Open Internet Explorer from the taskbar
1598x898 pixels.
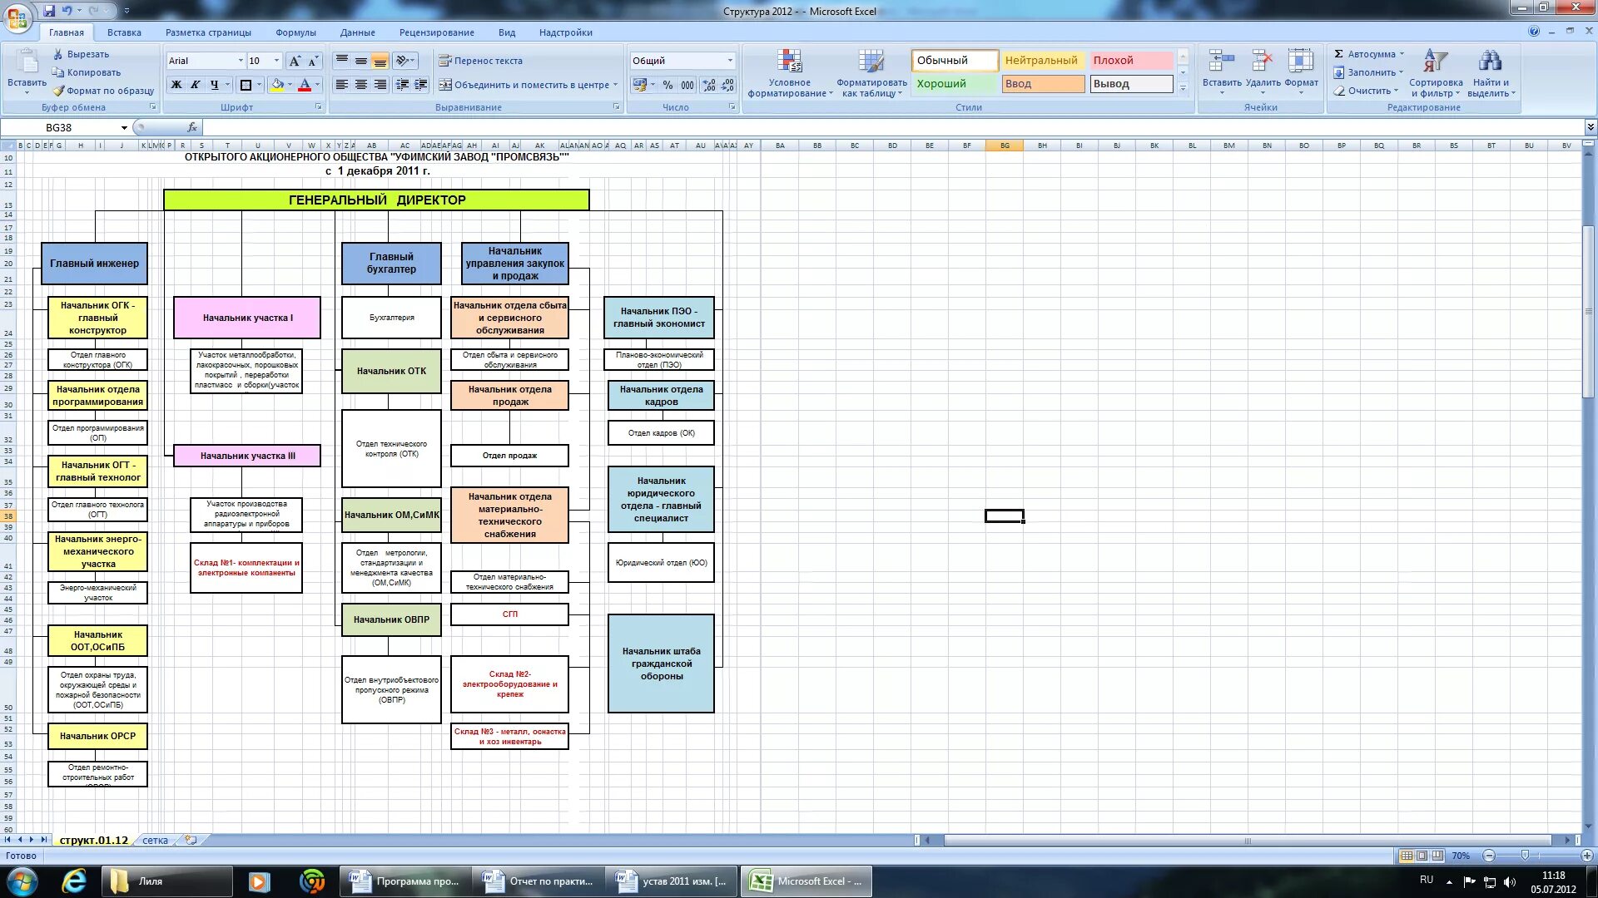click(x=74, y=881)
